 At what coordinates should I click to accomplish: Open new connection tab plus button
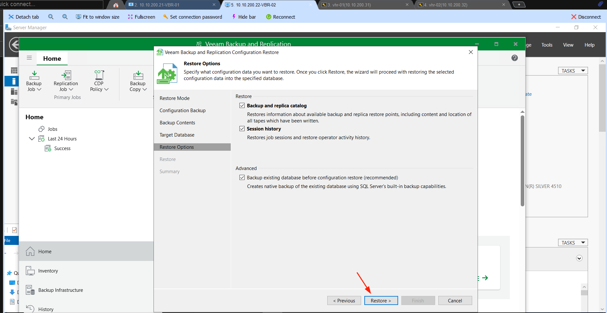coord(519,4)
